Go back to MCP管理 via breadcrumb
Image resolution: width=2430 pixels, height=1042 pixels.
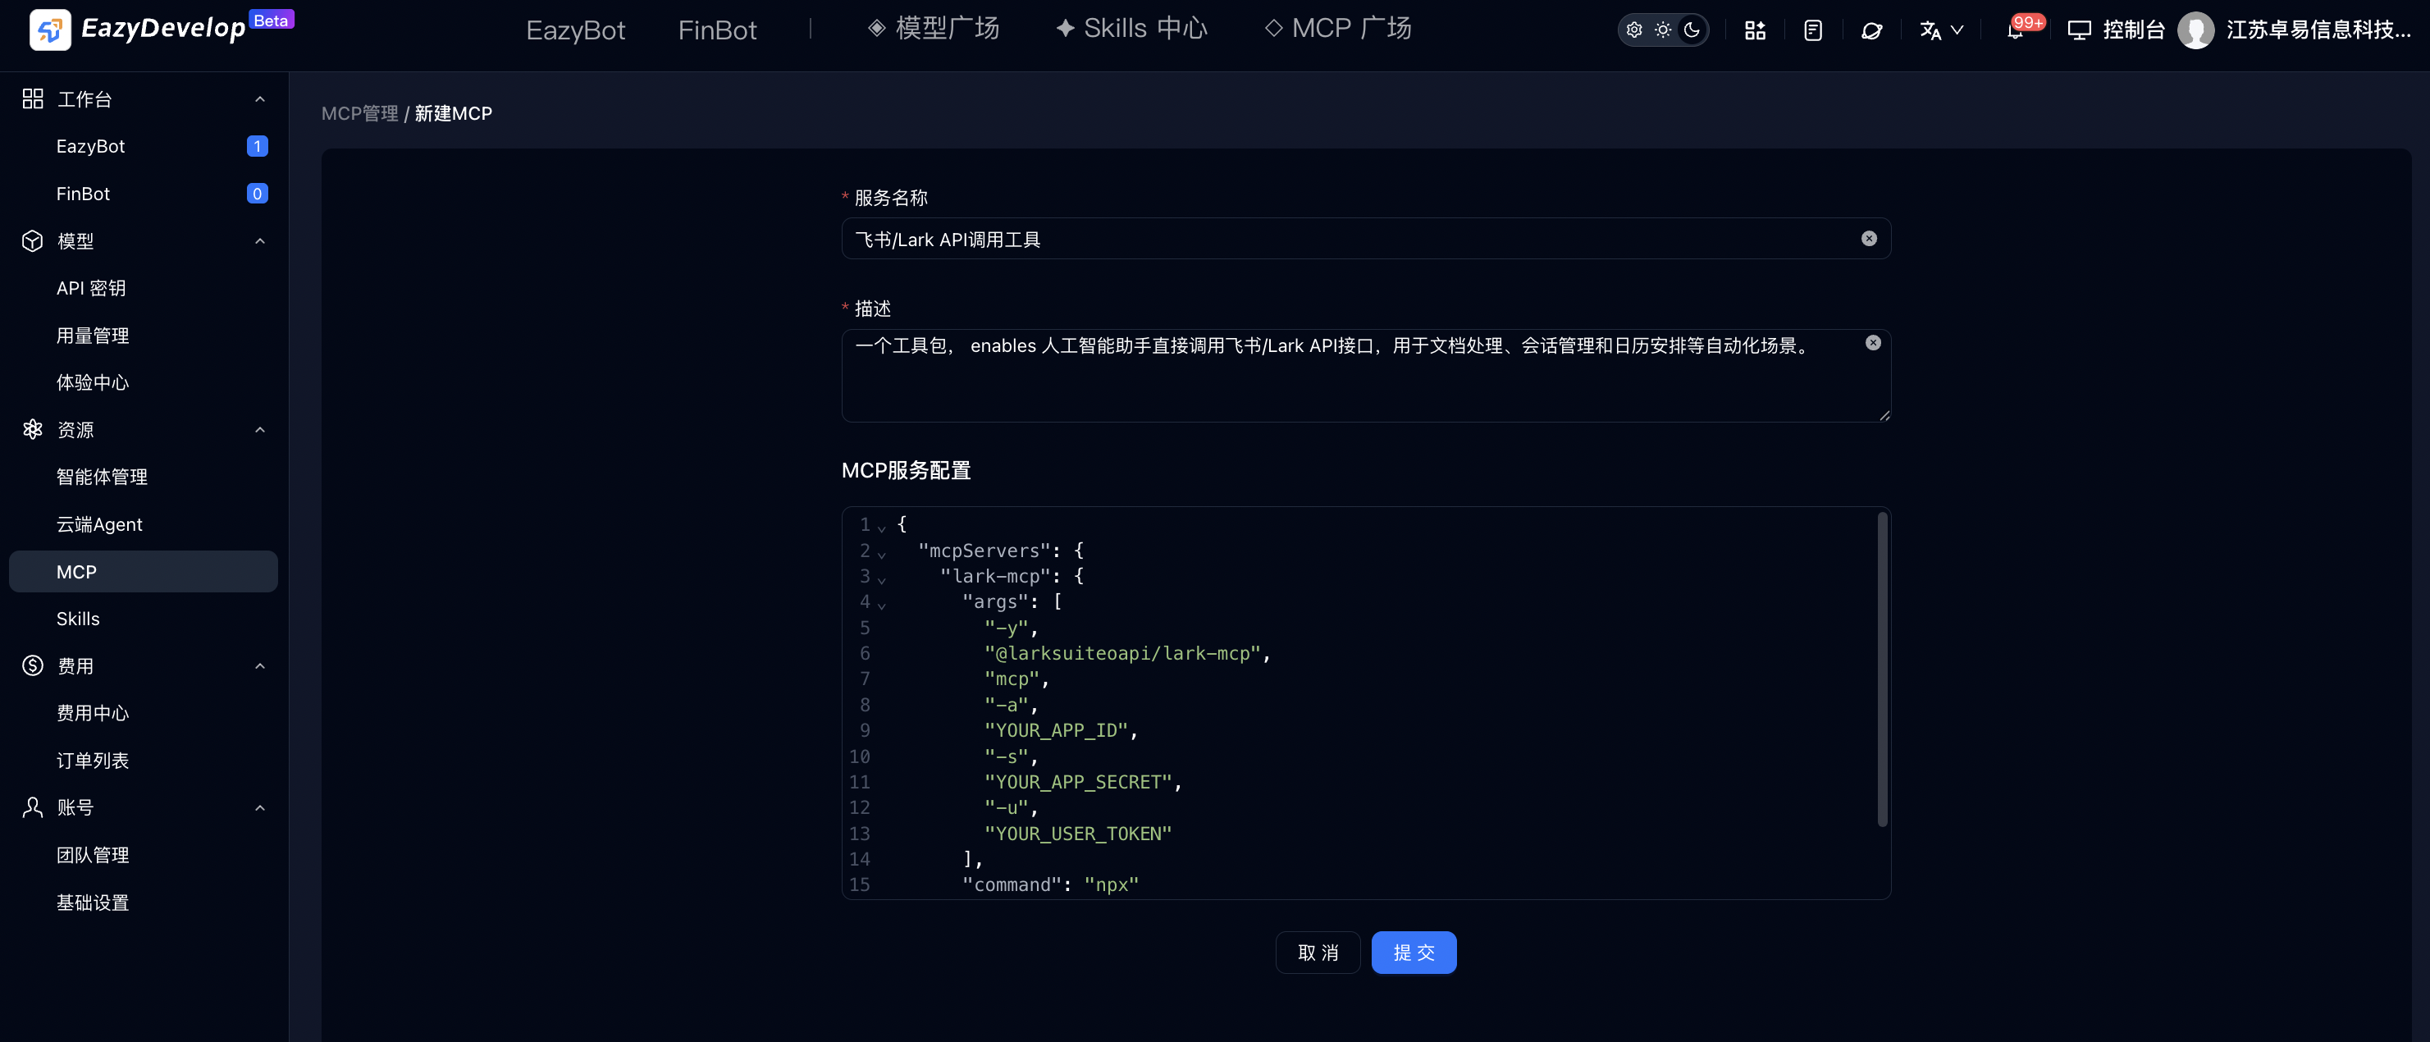359,113
